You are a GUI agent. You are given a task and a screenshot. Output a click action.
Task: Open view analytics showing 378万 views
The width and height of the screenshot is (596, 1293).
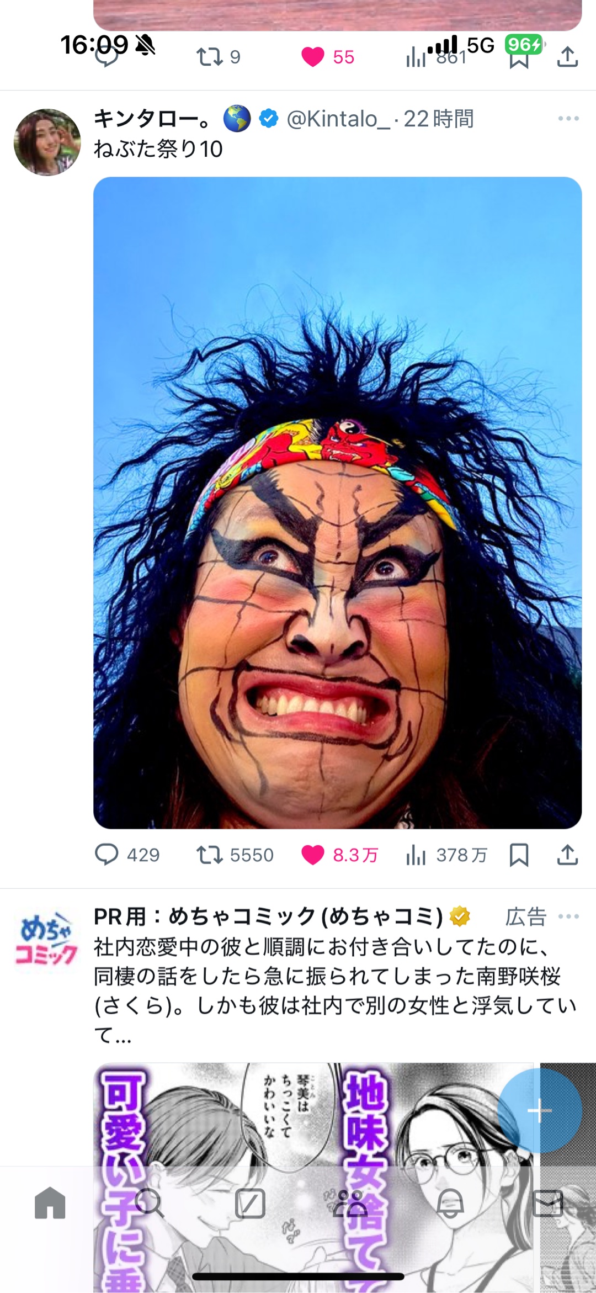point(417,855)
